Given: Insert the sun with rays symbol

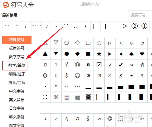Looking at the screenshot, I should [45, 65].
